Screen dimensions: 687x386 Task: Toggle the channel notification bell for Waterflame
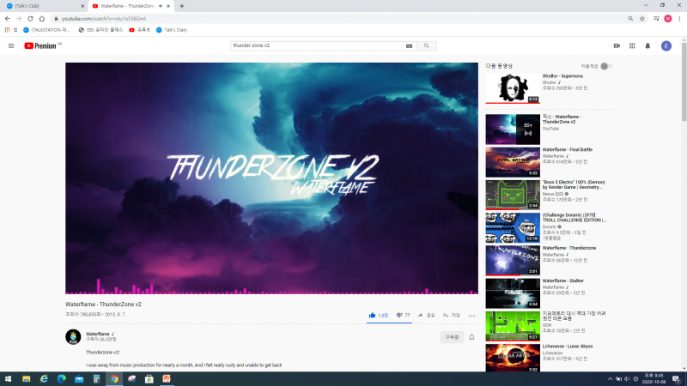[471, 337]
